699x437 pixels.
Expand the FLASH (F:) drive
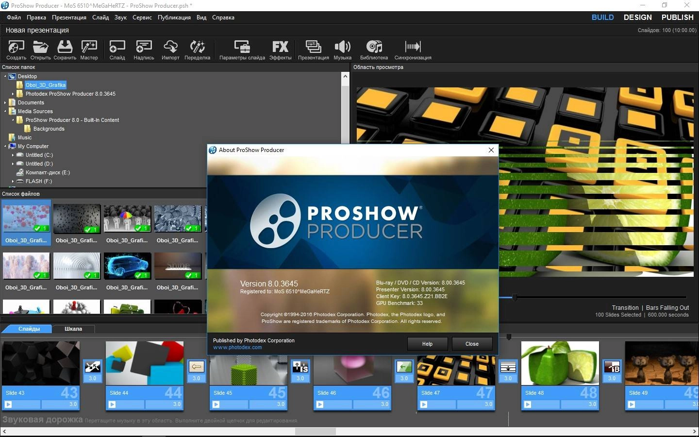[13, 181]
